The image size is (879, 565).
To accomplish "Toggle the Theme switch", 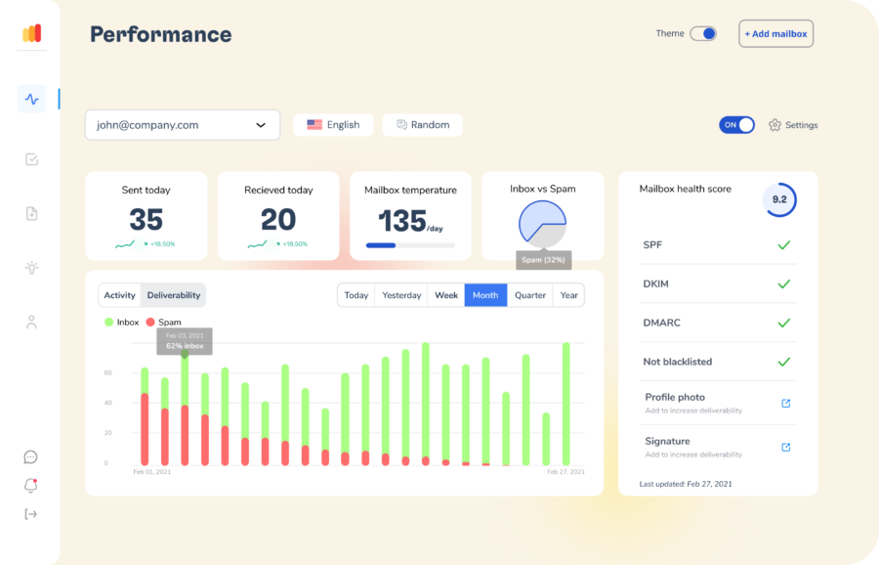I will [x=703, y=33].
